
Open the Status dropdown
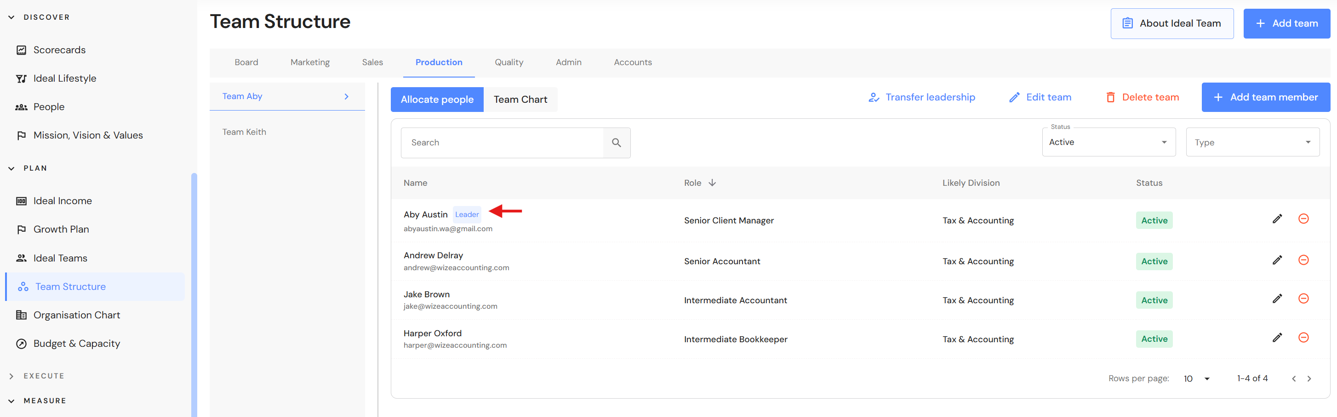(1108, 142)
